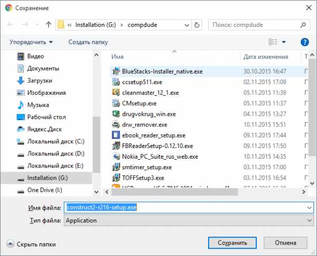
Task: Expand the file name dropdown
Action: (310, 208)
